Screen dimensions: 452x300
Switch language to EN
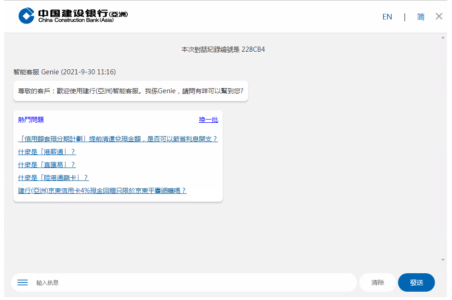[x=387, y=17]
